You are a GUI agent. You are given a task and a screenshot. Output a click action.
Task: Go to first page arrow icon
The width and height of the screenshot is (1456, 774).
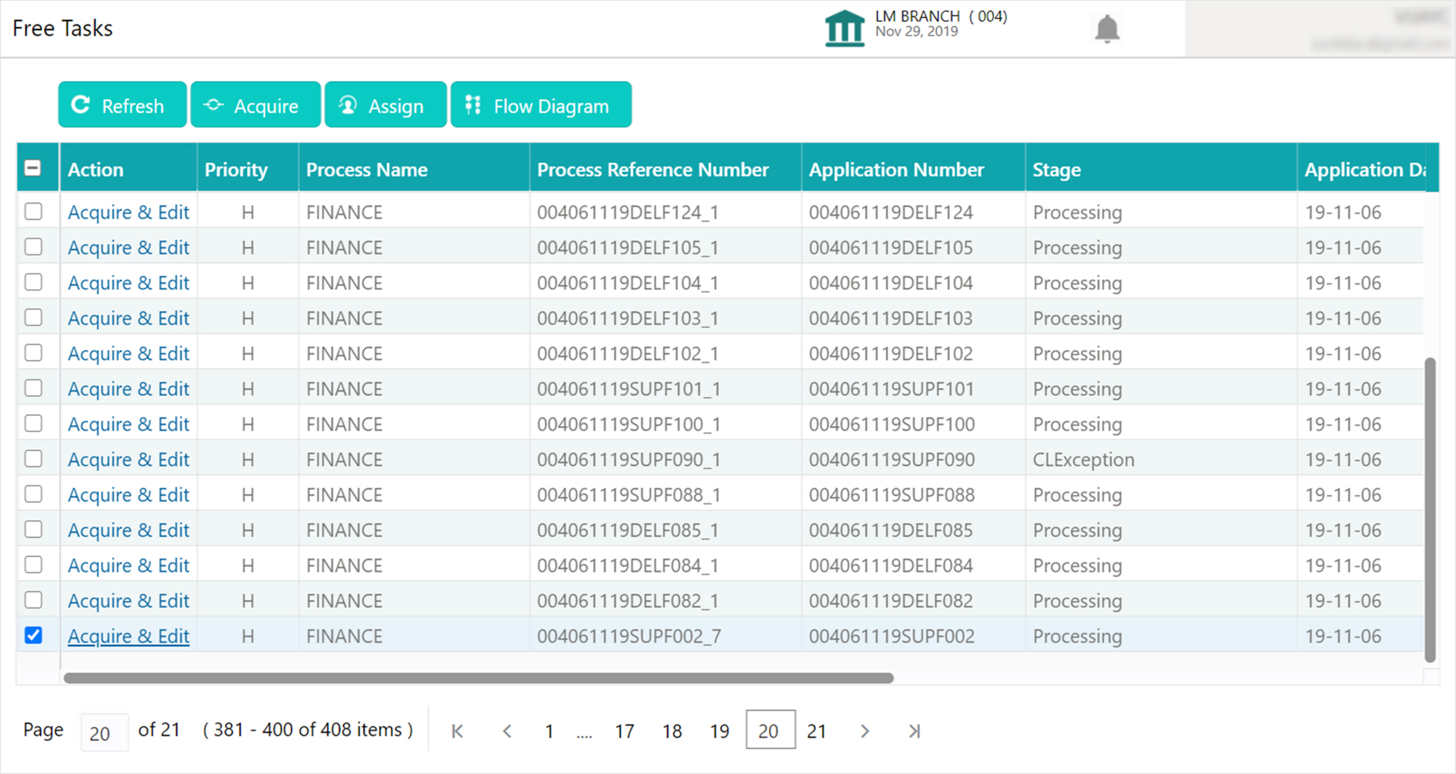[x=457, y=731]
